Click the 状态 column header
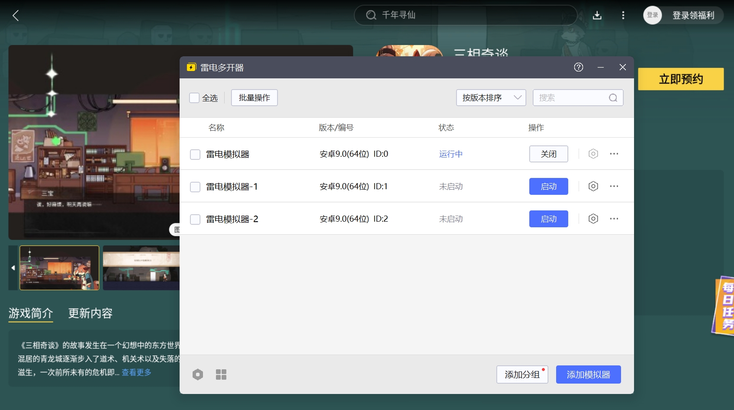Viewport: 734px width, 410px height. pos(446,128)
